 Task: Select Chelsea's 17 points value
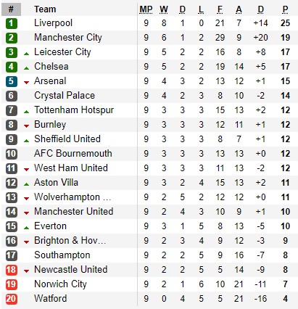286,67
